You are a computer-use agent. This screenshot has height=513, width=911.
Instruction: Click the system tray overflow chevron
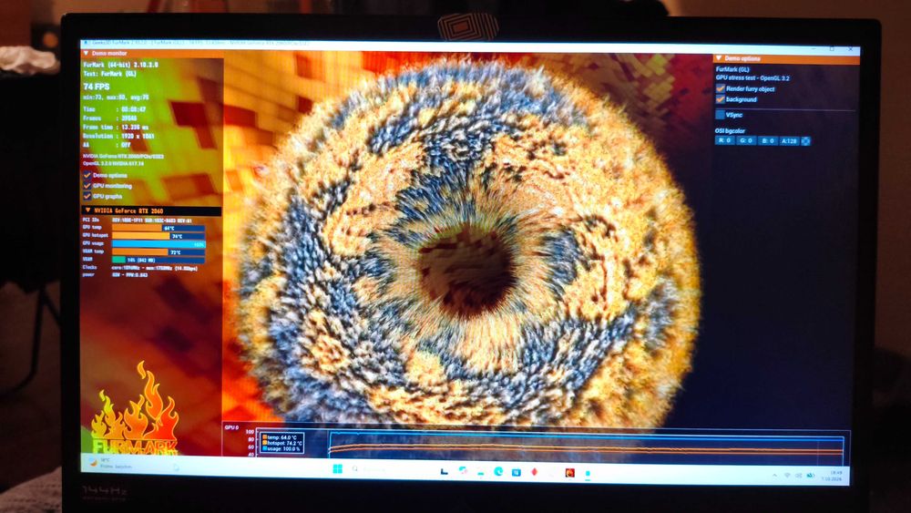coord(774,475)
